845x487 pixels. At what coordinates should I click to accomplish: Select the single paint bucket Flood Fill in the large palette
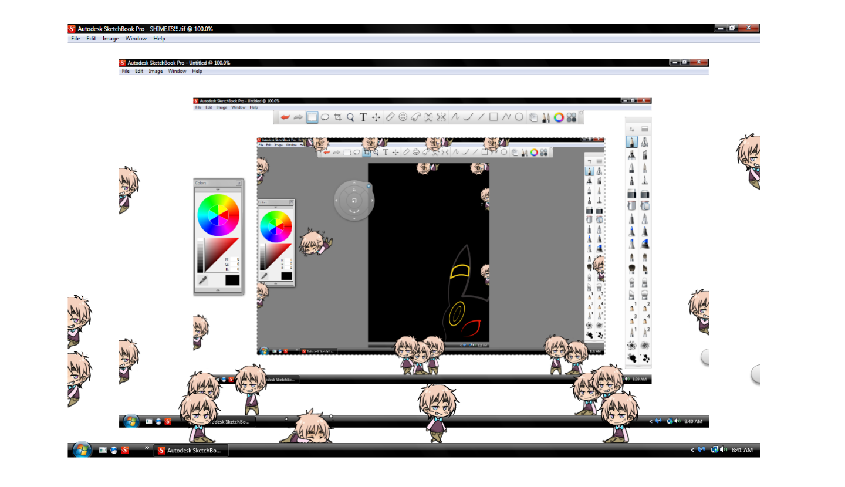click(632, 206)
